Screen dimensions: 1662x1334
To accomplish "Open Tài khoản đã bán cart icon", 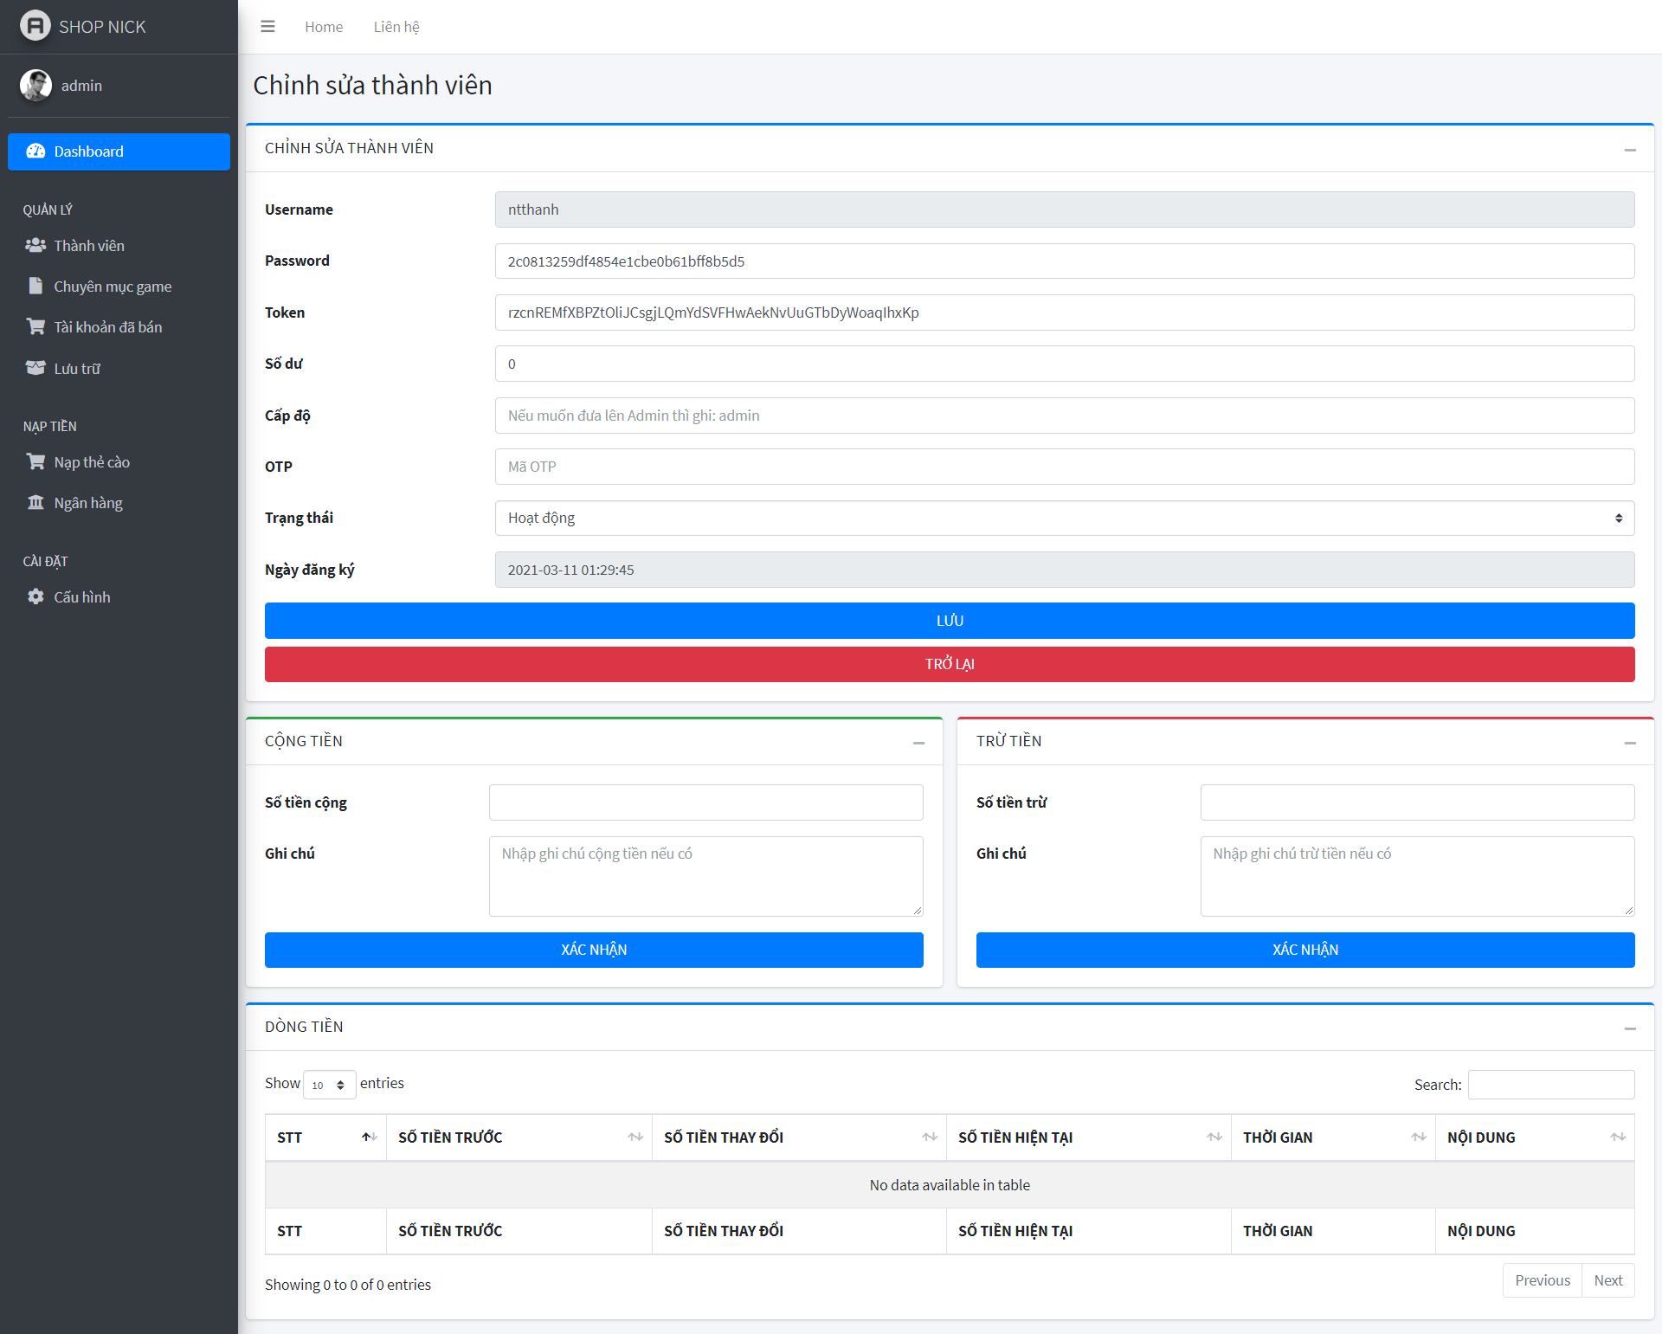I will pyautogui.click(x=35, y=327).
